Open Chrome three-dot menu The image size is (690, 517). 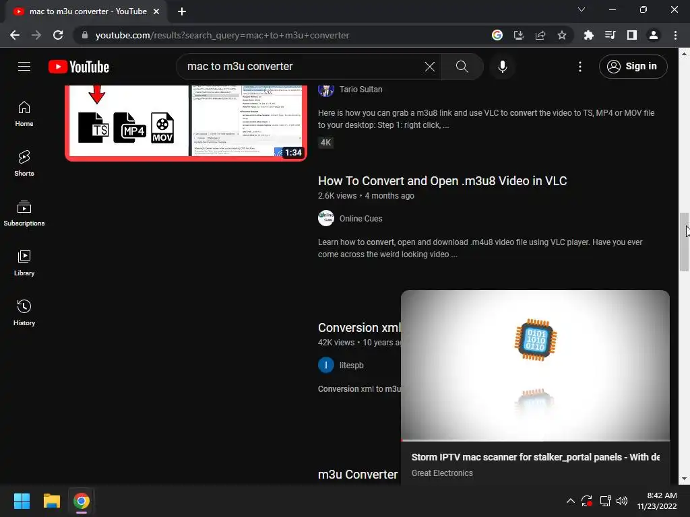pos(675,35)
